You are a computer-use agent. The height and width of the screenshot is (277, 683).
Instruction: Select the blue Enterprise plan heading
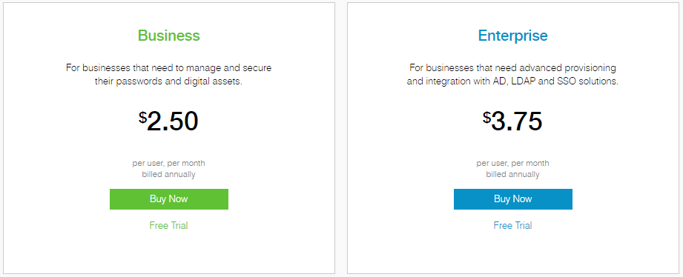coord(512,36)
